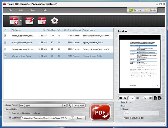Open the Help menu
This screenshot has width=168, height=128.
(x=45, y=10)
